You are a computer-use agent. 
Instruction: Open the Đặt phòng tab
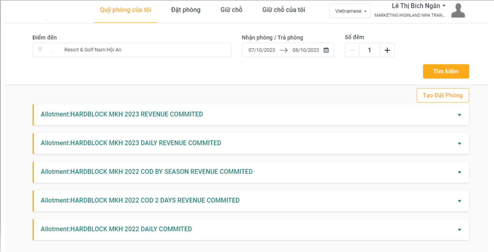click(x=186, y=10)
